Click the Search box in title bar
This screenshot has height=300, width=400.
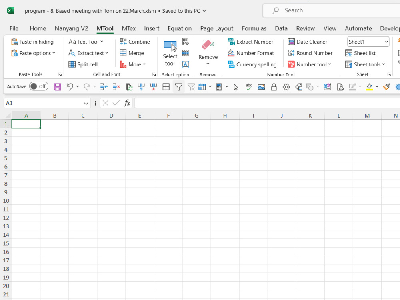(331, 10)
